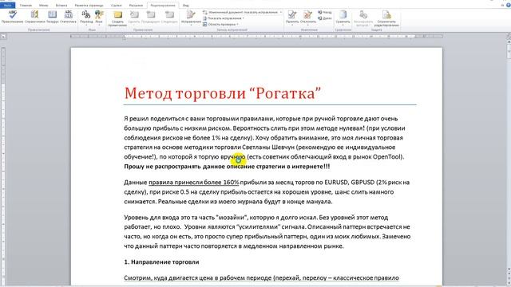The width and height of the screenshot is (511, 287).
Task: Click the heading Метод торговли "Рогатка"
Action: [223, 93]
